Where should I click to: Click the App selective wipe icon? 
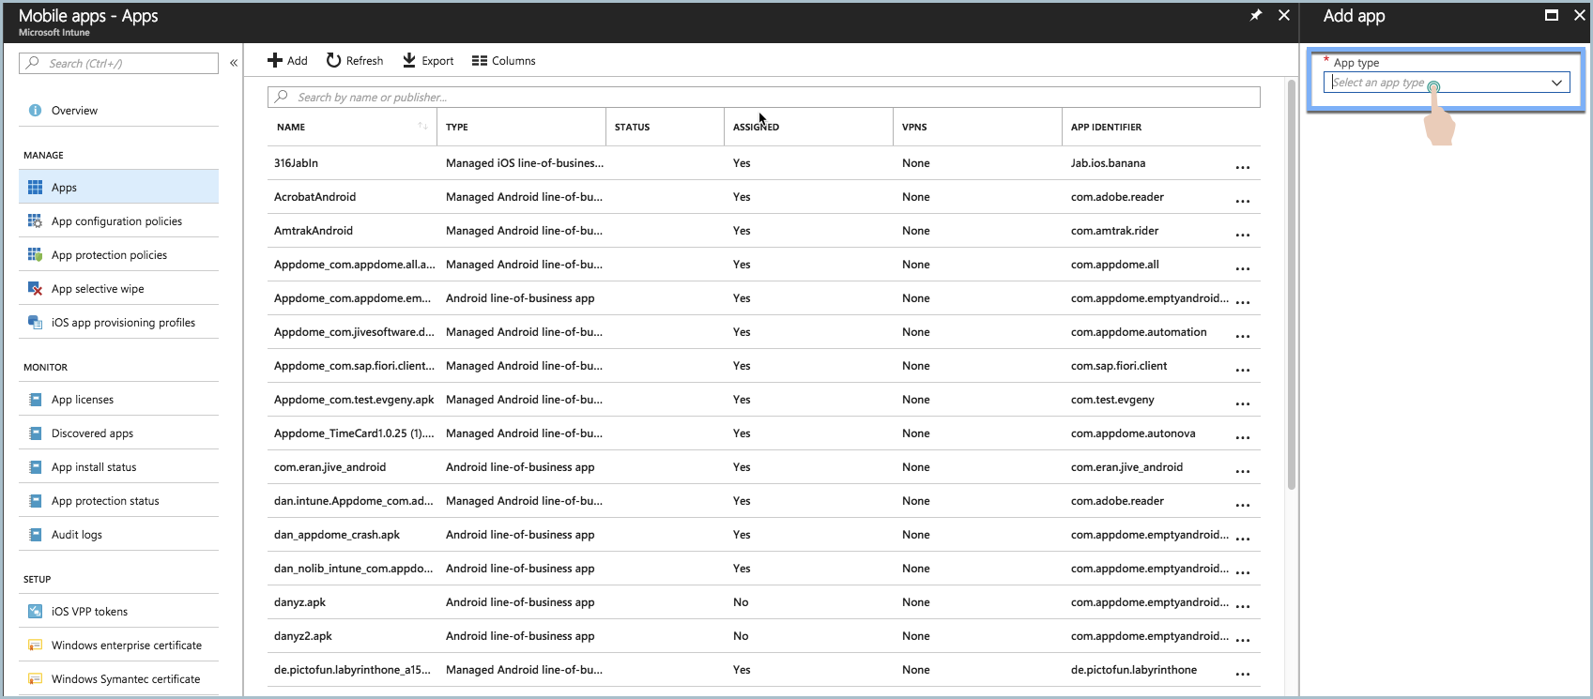click(x=35, y=289)
